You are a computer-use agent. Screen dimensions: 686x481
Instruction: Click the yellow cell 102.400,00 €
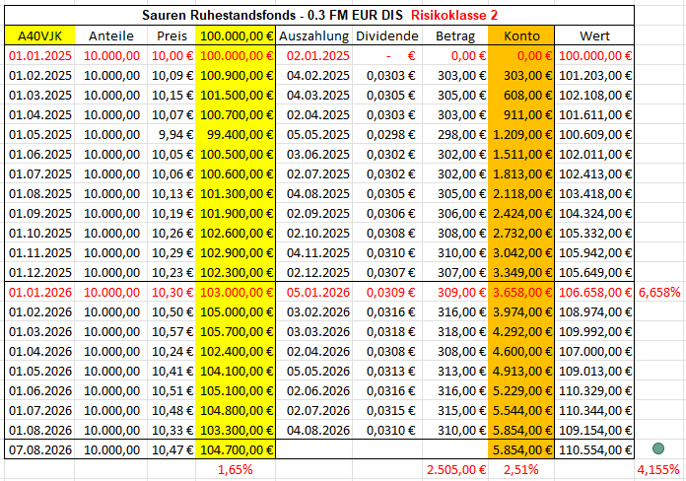(x=236, y=351)
